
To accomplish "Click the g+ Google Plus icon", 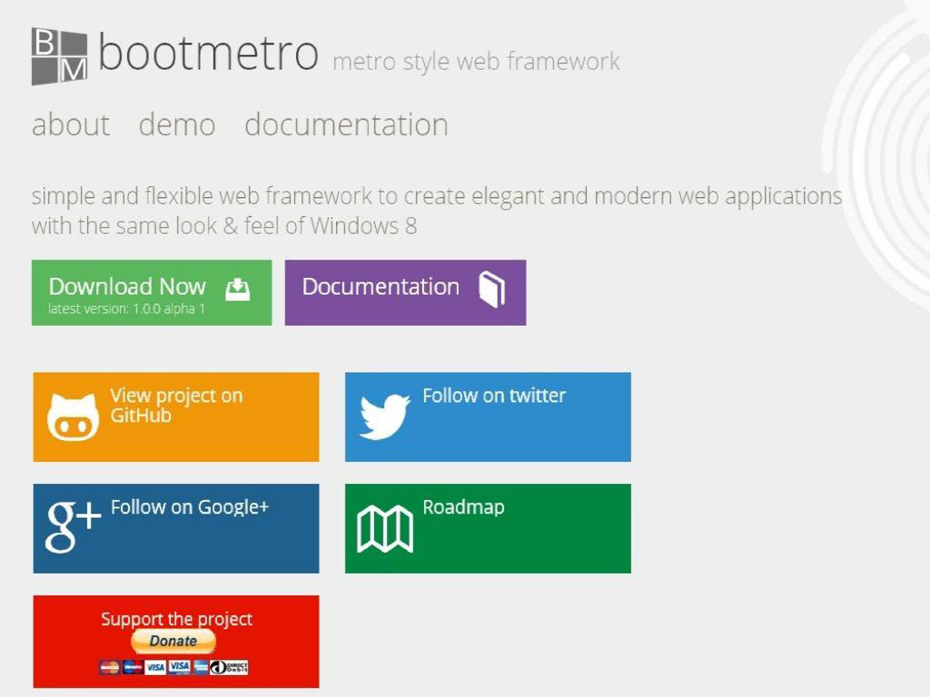I will pyautogui.click(x=73, y=527).
